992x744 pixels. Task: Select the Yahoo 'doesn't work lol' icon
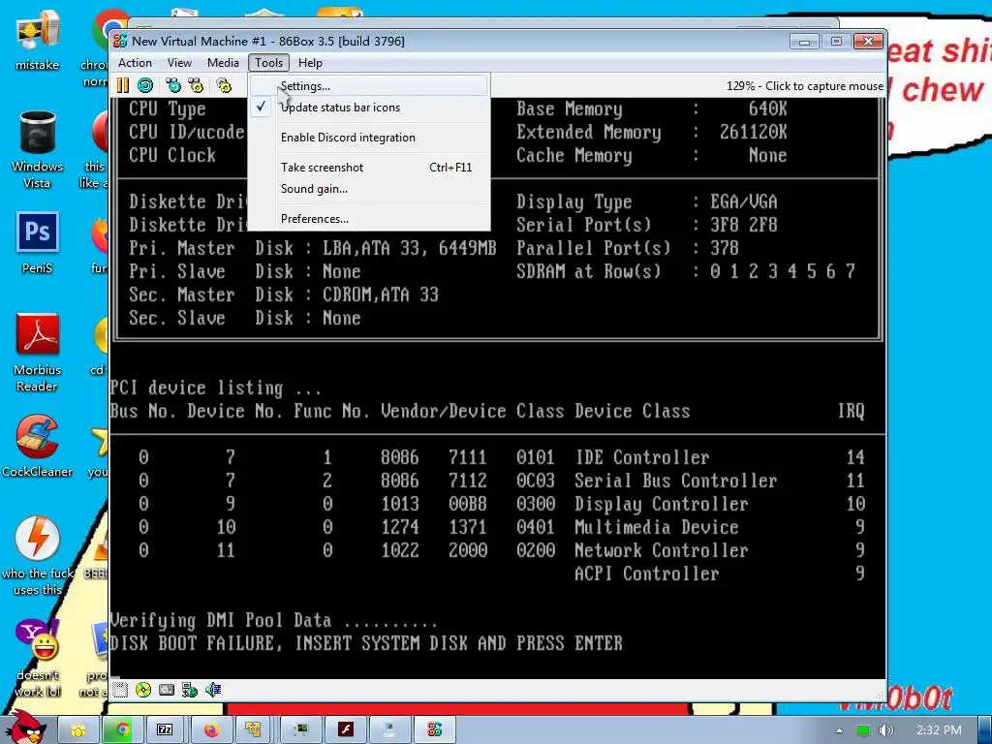coord(38,658)
